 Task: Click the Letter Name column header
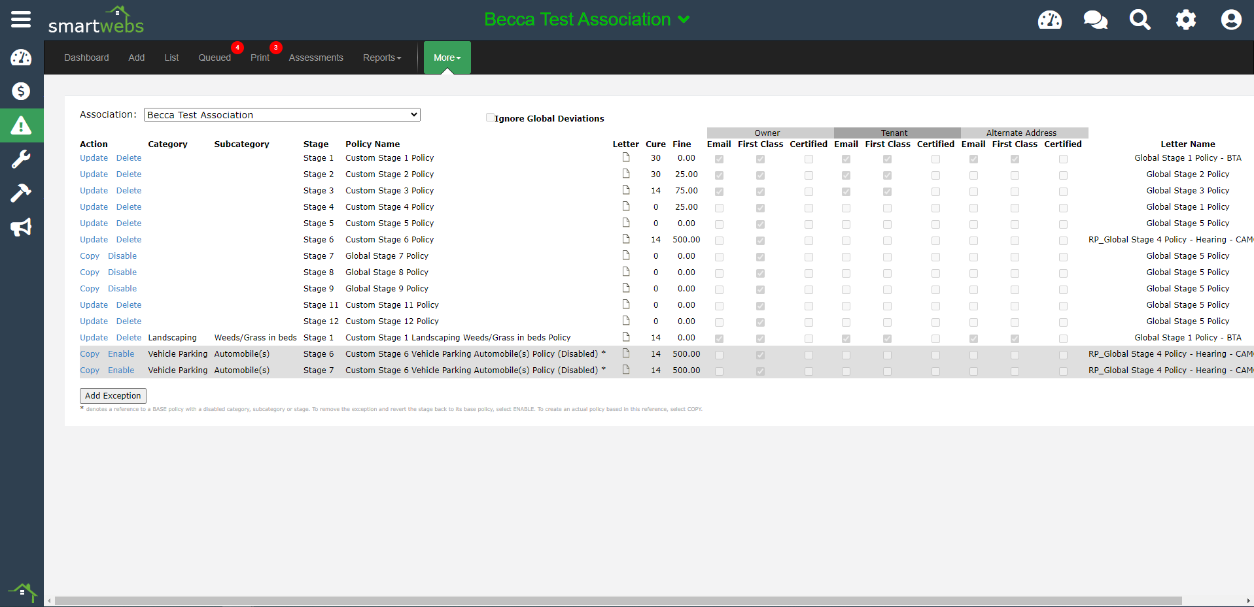point(1188,144)
